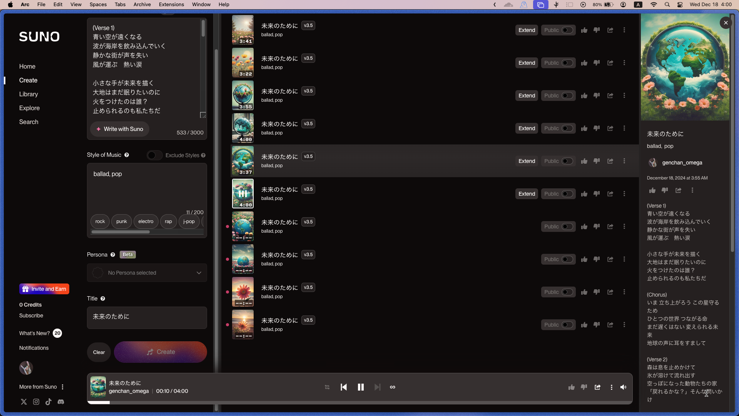The image size is (739, 416).
Task: Toggle Public visibility on the first song
Action: (566, 30)
